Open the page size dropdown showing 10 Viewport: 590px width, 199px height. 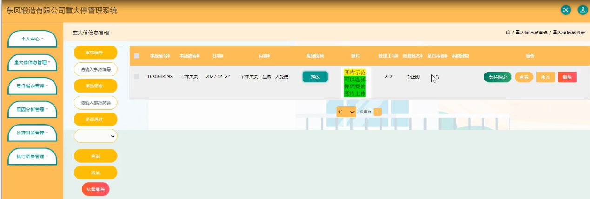click(x=347, y=112)
